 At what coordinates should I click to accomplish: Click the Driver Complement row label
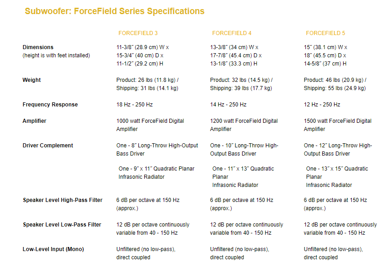click(48, 146)
